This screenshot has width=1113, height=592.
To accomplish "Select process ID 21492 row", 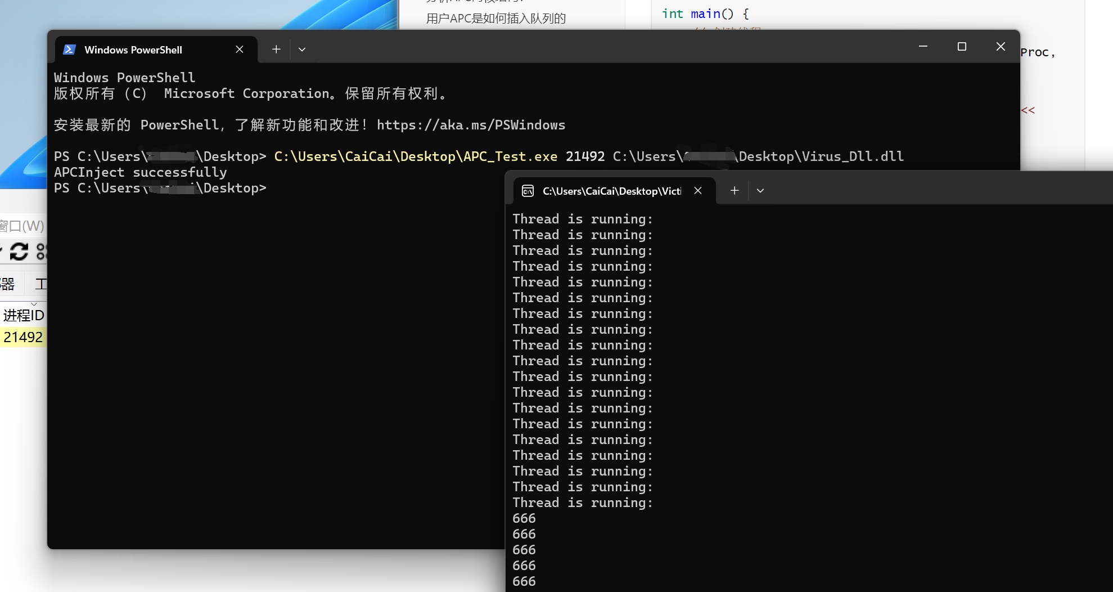I will (23, 337).
